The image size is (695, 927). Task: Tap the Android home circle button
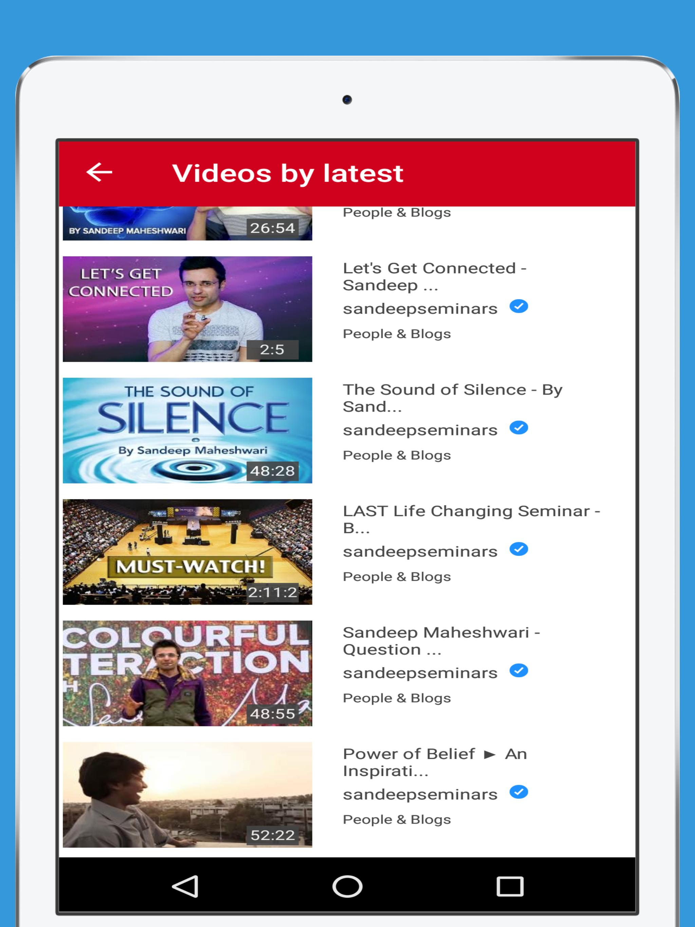(347, 886)
